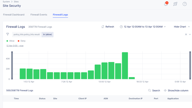Open the help question mark icon

click(185, 4)
